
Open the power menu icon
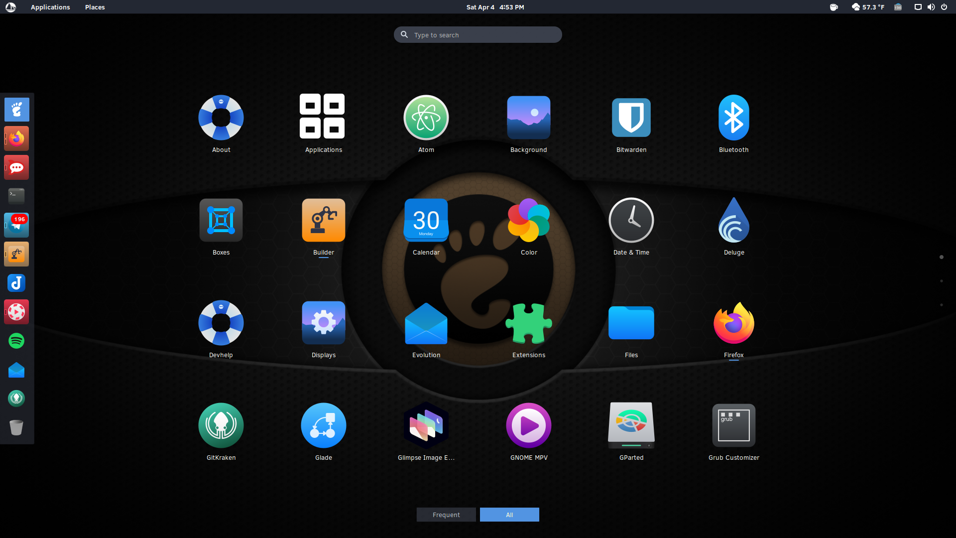coord(944,7)
